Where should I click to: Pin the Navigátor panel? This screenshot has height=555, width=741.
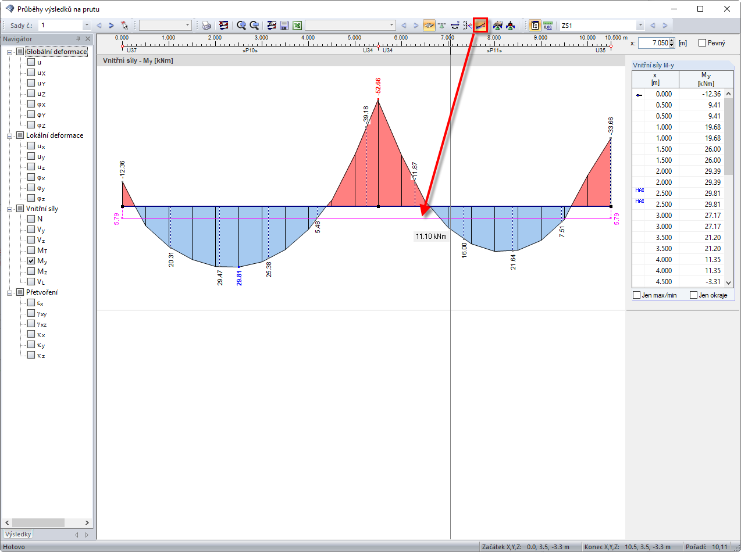click(78, 39)
